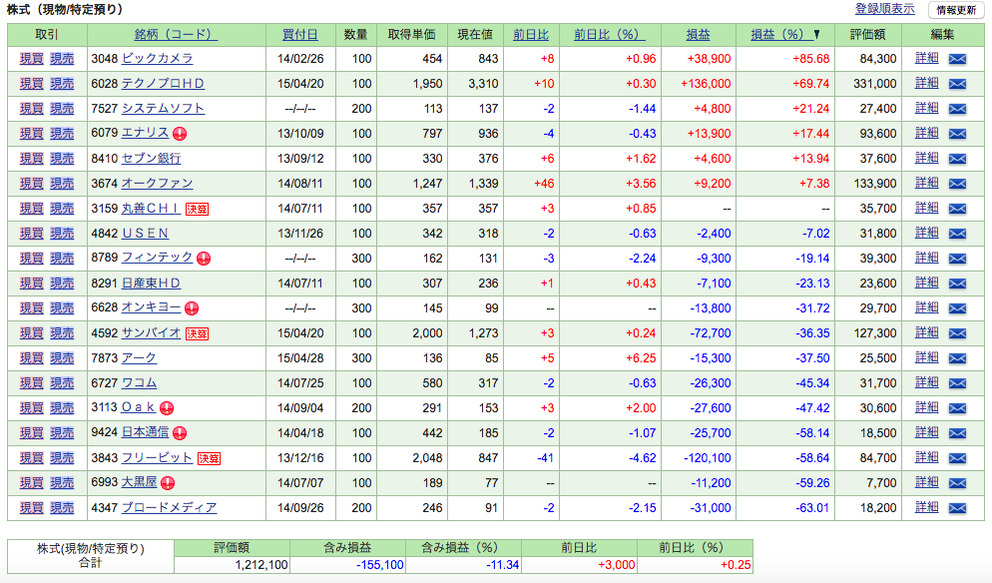Screen dimensions: 992x583
Task: Click the mail icon in ブロードメディア row
Action: [x=957, y=508]
